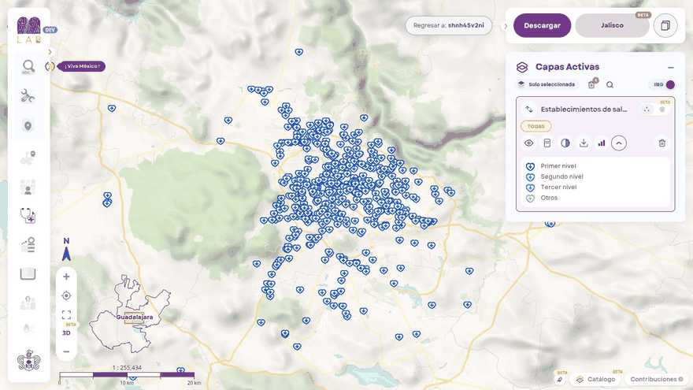This screenshot has height=390, width=693.
Task: Click the LAB logo at top left
Action: [x=28, y=30]
